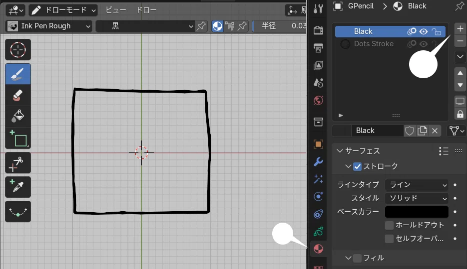Image resolution: width=467 pixels, height=269 pixels.
Task: Select the Eraser tool
Action: (18, 95)
